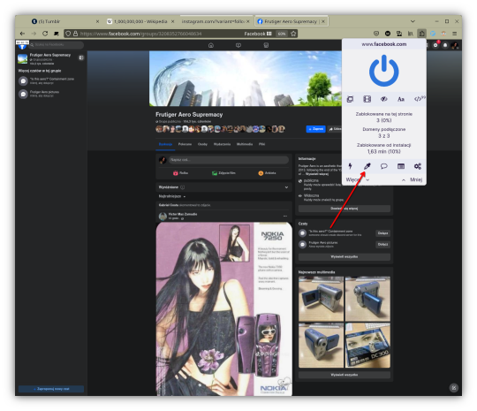477x411 pixels.
Task: Click Dołącz for the Containment zone chat
Action: pos(382,233)
